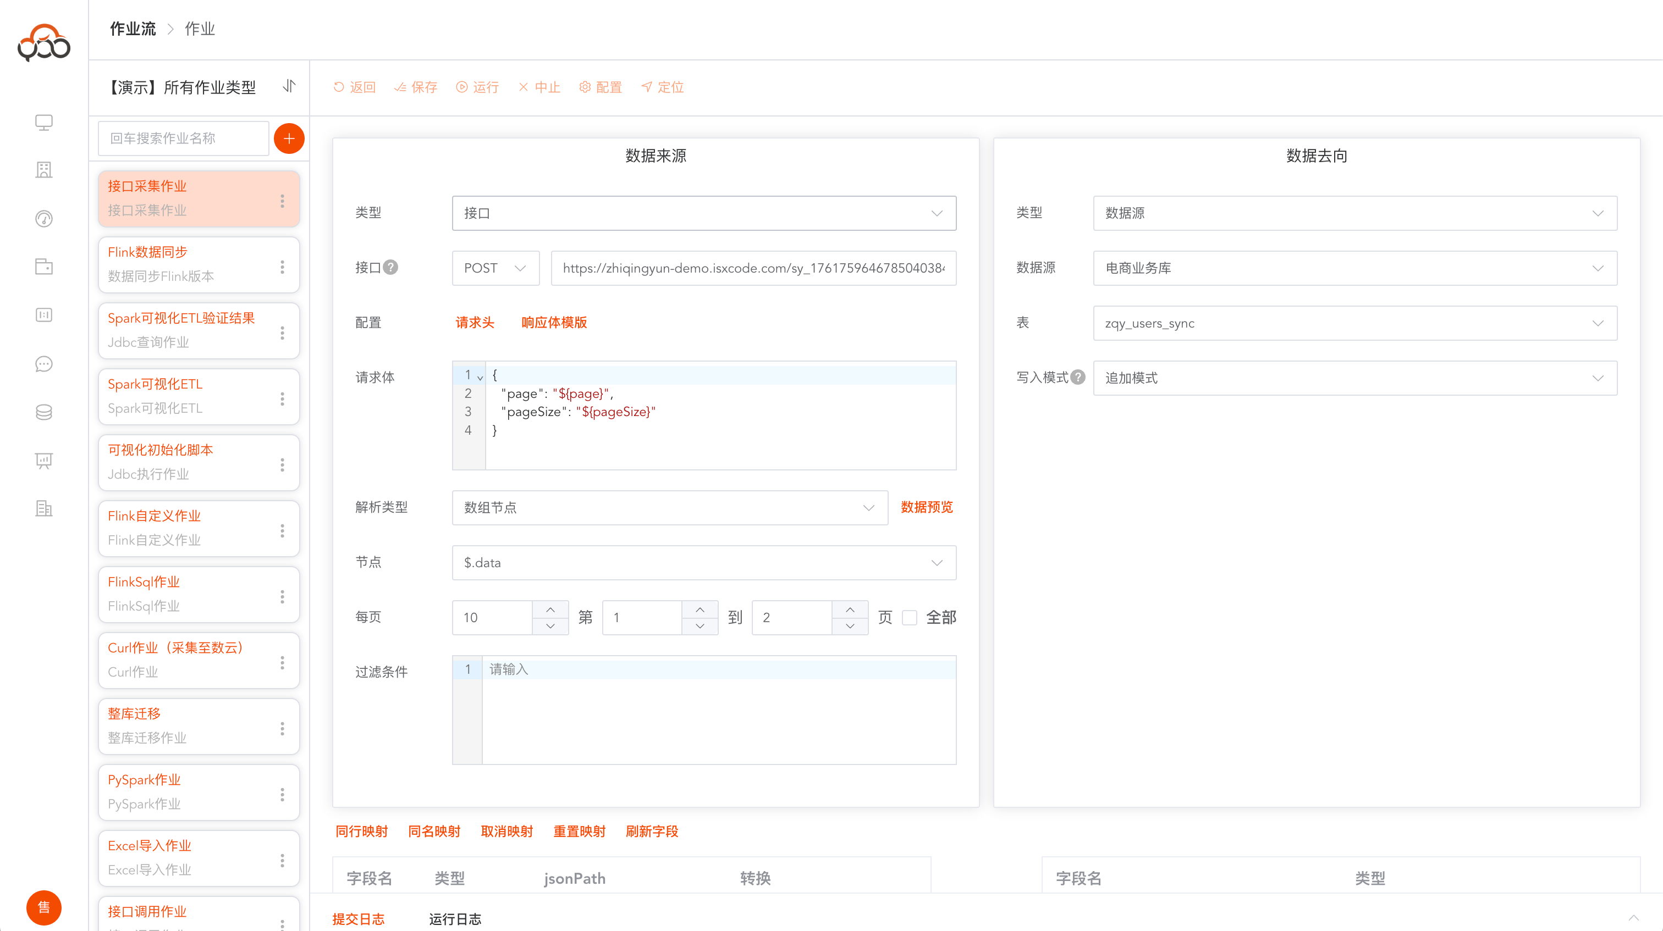Click the help icon beside 写入模式
This screenshot has width=1663, height=931.
click(x=1077, y=378)
